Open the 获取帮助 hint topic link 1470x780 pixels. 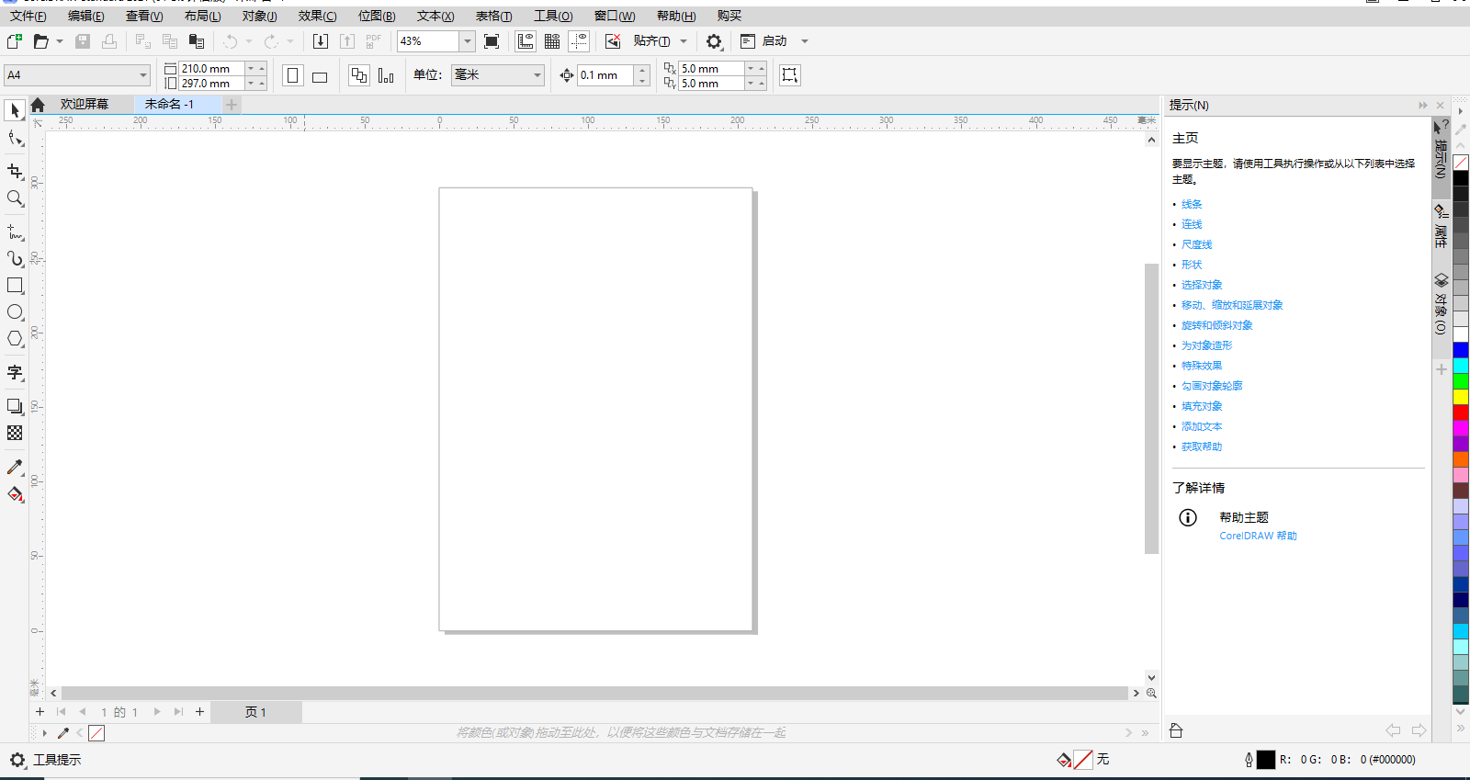click(x=1202, y=447)
